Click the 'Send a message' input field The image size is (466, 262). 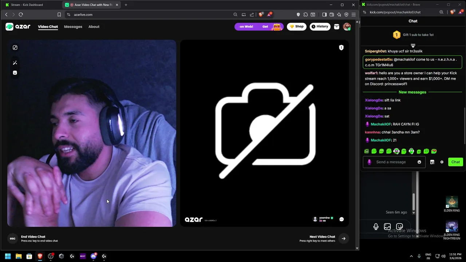click(395, 162)
